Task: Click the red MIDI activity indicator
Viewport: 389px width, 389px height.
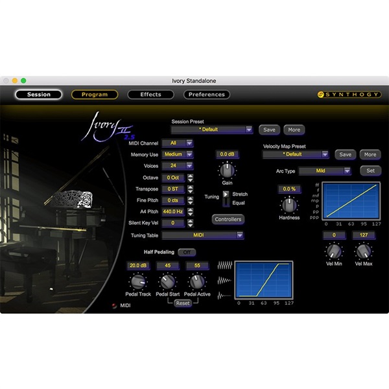Action: pyautogui.click(x=114, y=305)
